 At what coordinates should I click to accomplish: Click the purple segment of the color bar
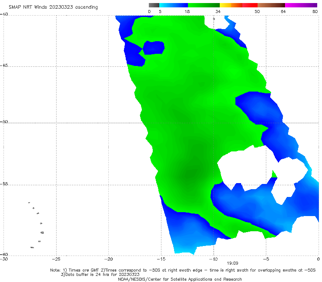point(301,5)
